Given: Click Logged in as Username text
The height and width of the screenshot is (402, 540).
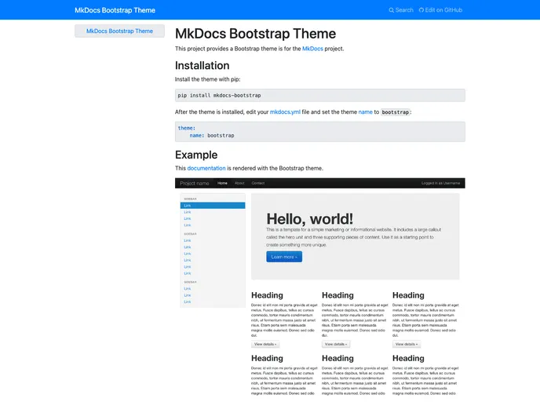Looking at the screenshot, I should (440, 183).
